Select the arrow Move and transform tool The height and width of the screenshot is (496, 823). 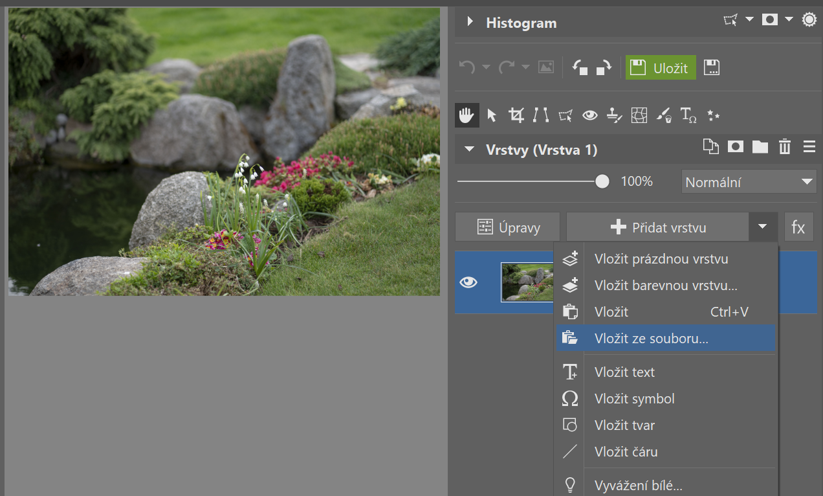click(x=492, y=115)
